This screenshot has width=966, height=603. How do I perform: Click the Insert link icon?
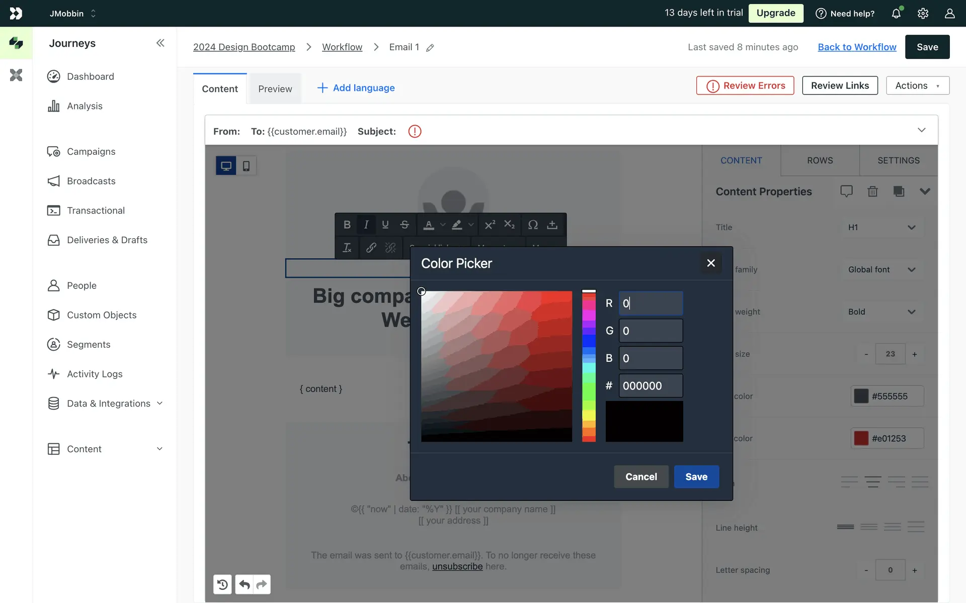(x=371, y=248)
